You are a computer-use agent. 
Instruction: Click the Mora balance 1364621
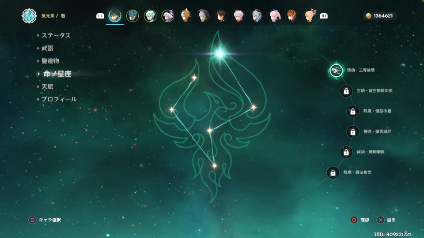383,16
